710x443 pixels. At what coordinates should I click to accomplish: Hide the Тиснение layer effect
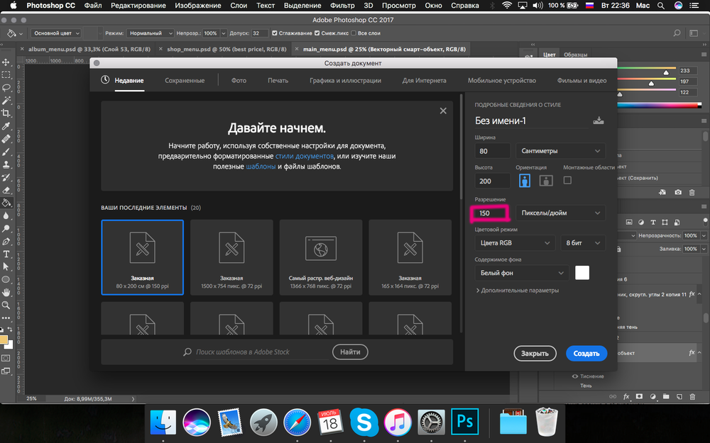[575, 376]
